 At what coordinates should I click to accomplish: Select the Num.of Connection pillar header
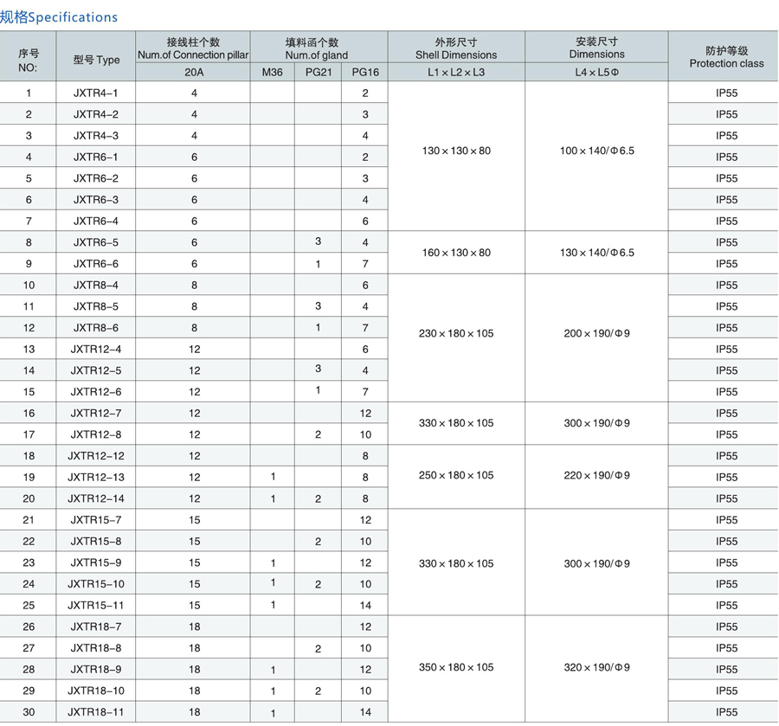pyautogui.click(x=193, y=48)
